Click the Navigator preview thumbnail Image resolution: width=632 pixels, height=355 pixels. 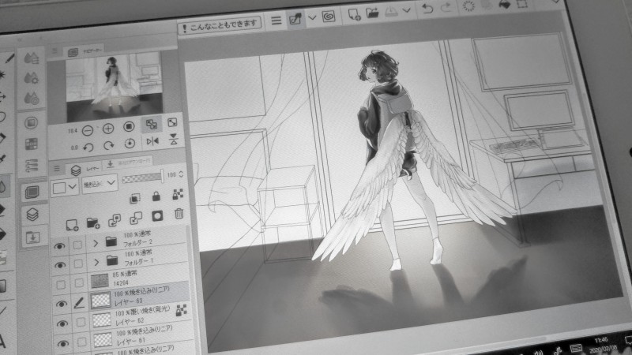(114, 88)
